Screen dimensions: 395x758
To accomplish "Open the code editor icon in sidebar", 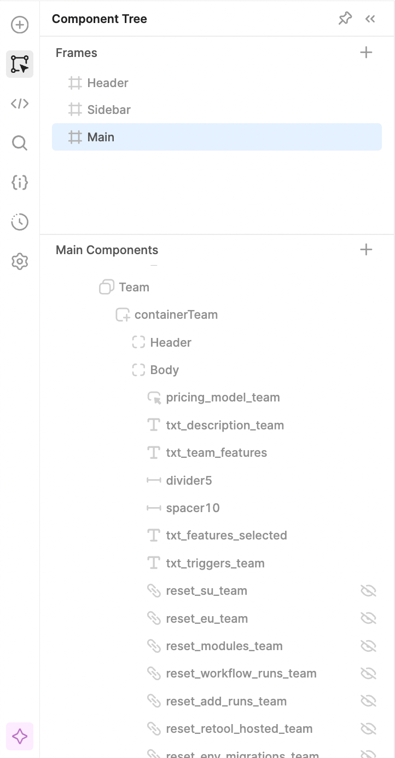I will point(20,104).
